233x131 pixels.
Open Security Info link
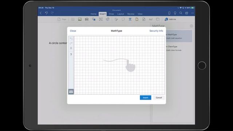coord(156,31)
